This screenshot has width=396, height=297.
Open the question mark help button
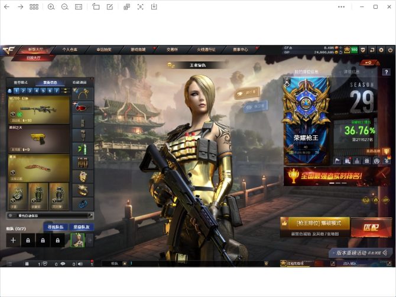coord(386,72)
